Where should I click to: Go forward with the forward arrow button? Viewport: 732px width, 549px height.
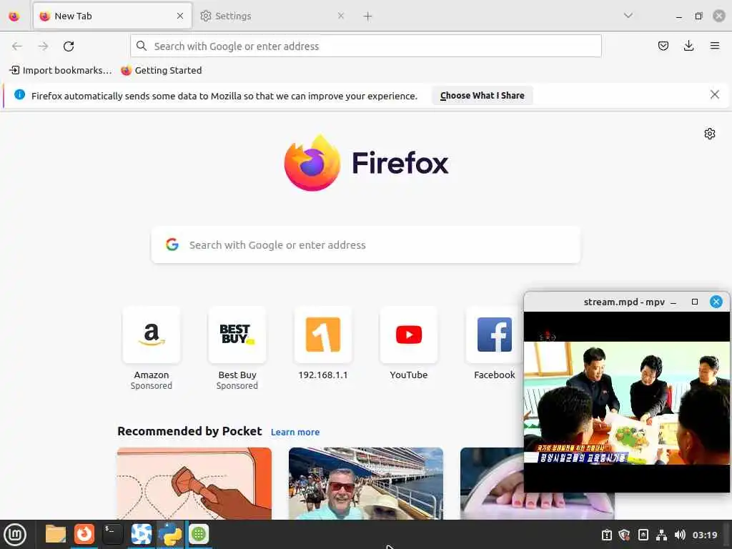[44, 46]
